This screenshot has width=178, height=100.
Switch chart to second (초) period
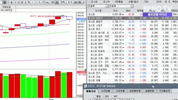tap(26, 2)
